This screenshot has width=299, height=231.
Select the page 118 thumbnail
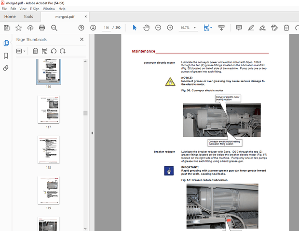[x=49, y=150]
